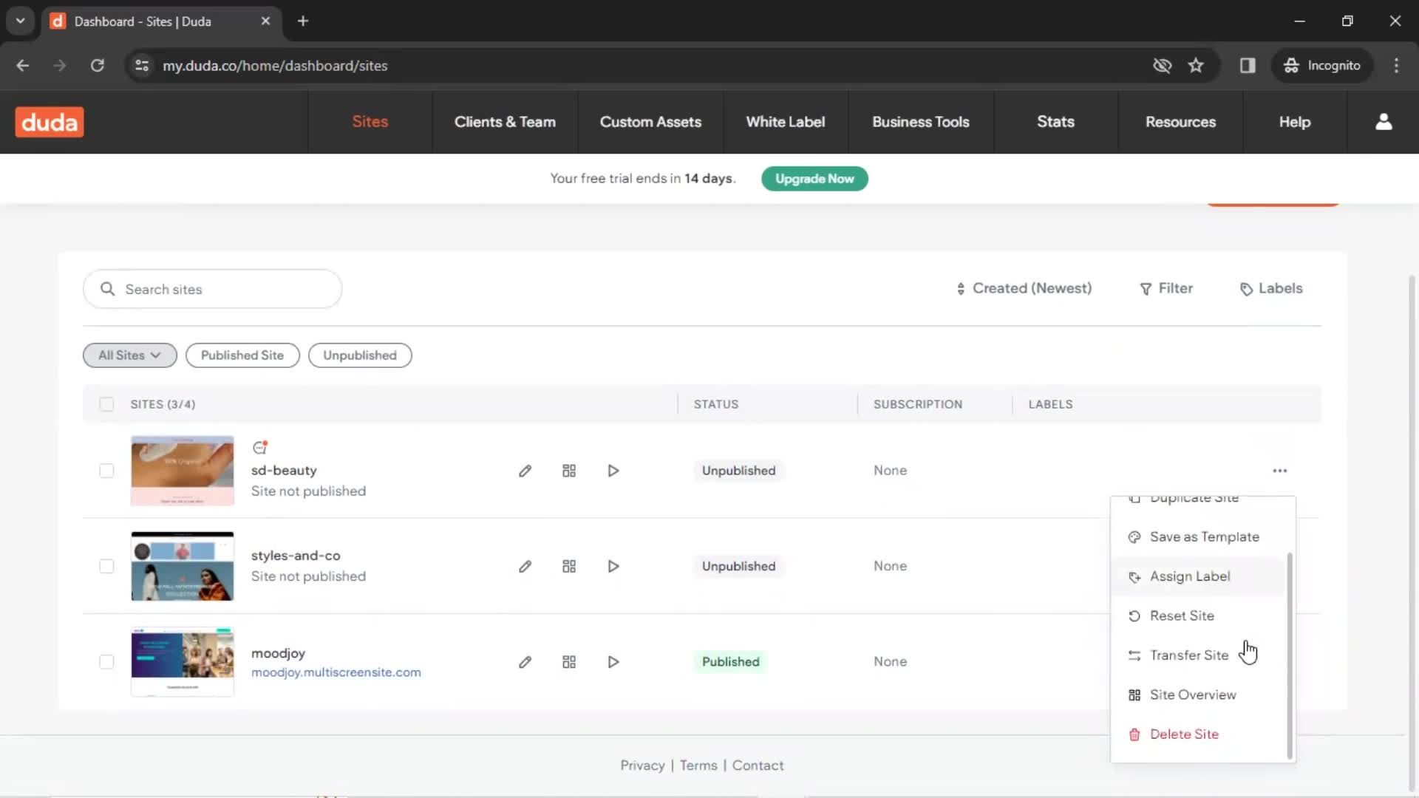The width and height of the screenshot is (1419, 798).
Task: Tick the moodjoy row checkbox
Action: [x=106, y=662]
